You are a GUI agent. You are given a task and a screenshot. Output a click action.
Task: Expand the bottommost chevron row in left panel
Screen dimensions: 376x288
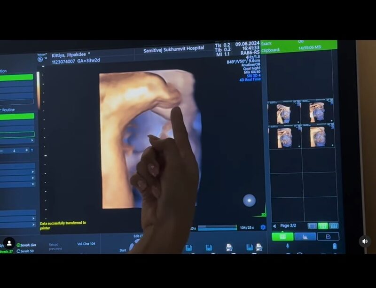[18, 225]
